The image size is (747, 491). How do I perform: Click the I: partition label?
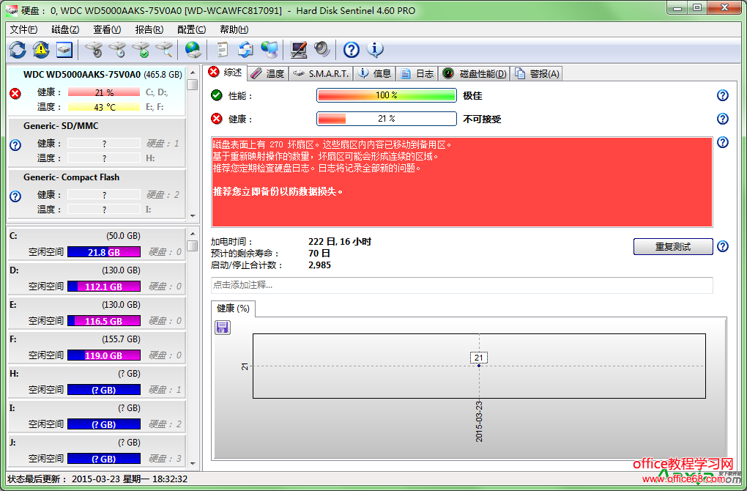click(x=12, y=408)
